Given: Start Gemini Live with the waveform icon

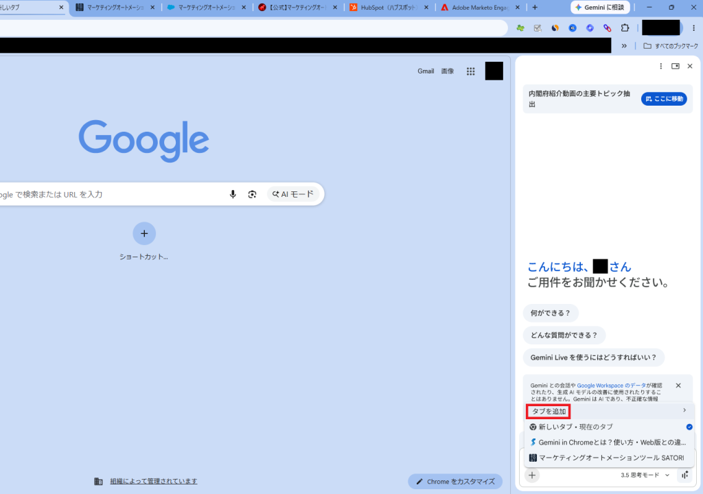Looking at the screenshot, I should coord(685,475).
